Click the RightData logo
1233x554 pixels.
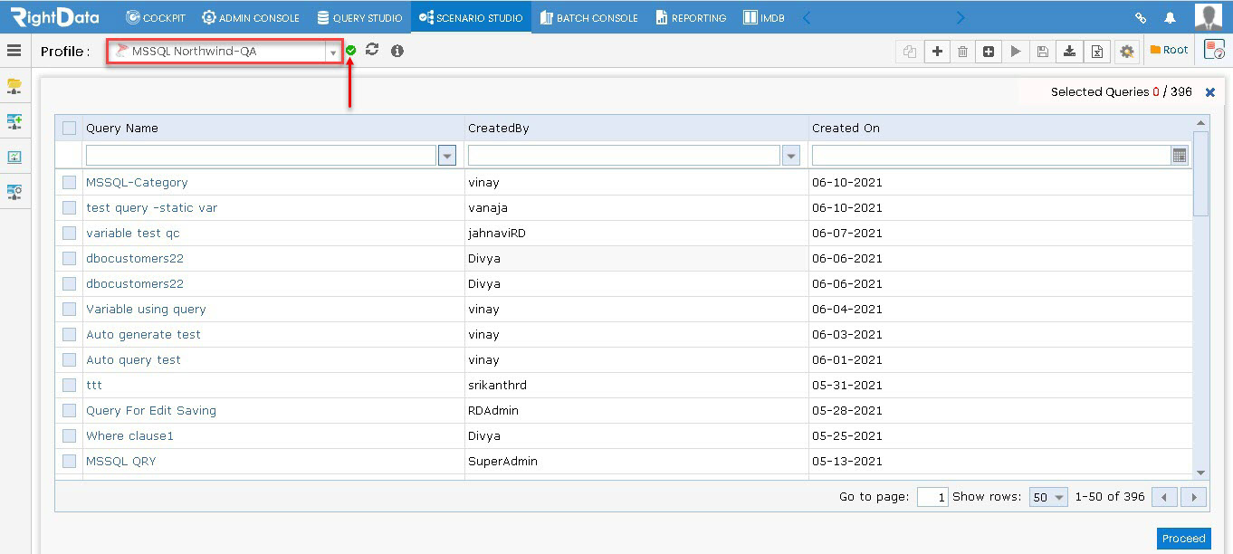pos(57,17)
